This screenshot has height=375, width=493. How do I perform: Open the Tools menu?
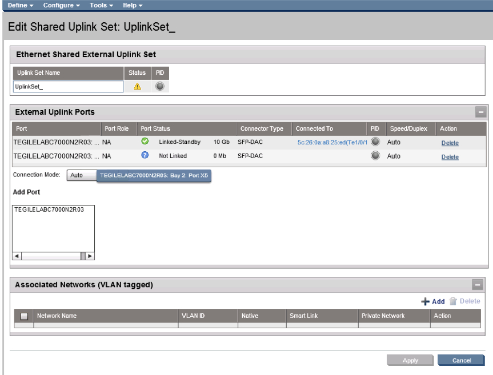pyautogui.click(x=98, y=5)
